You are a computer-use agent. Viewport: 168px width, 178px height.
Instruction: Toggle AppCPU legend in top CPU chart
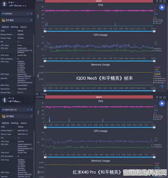pyautogui.click(x=157, y=49)
